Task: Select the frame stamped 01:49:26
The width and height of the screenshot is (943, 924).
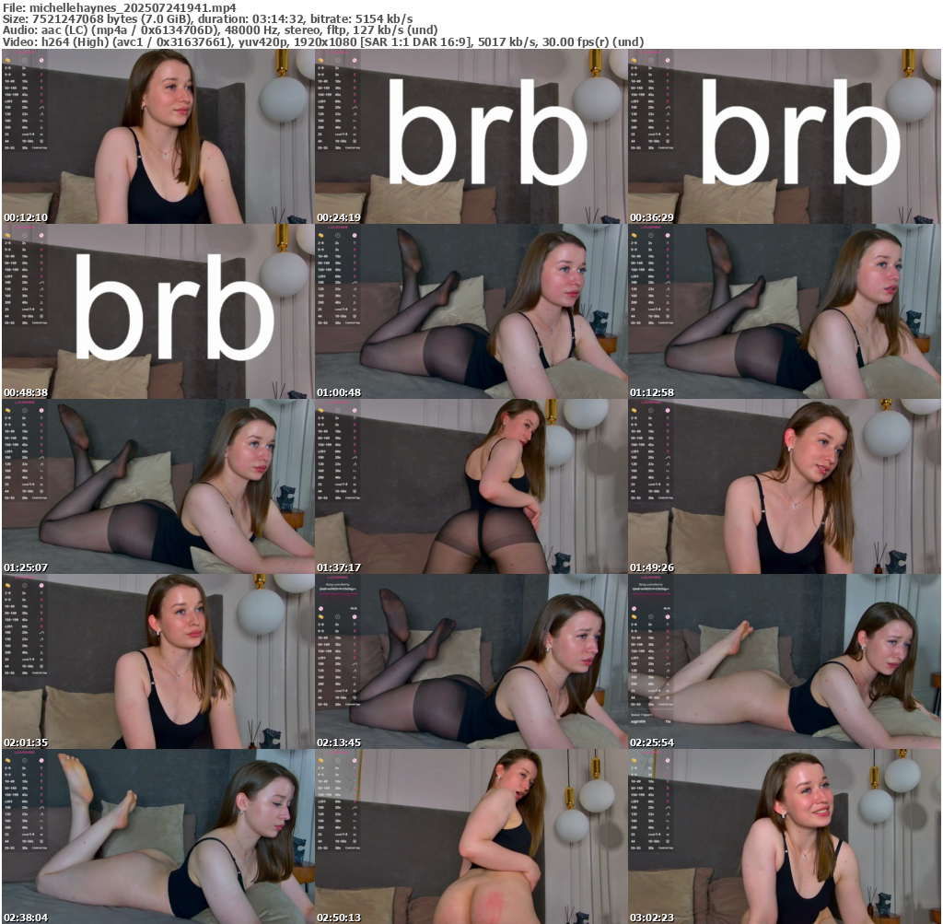Action: [x=784, y=486]
